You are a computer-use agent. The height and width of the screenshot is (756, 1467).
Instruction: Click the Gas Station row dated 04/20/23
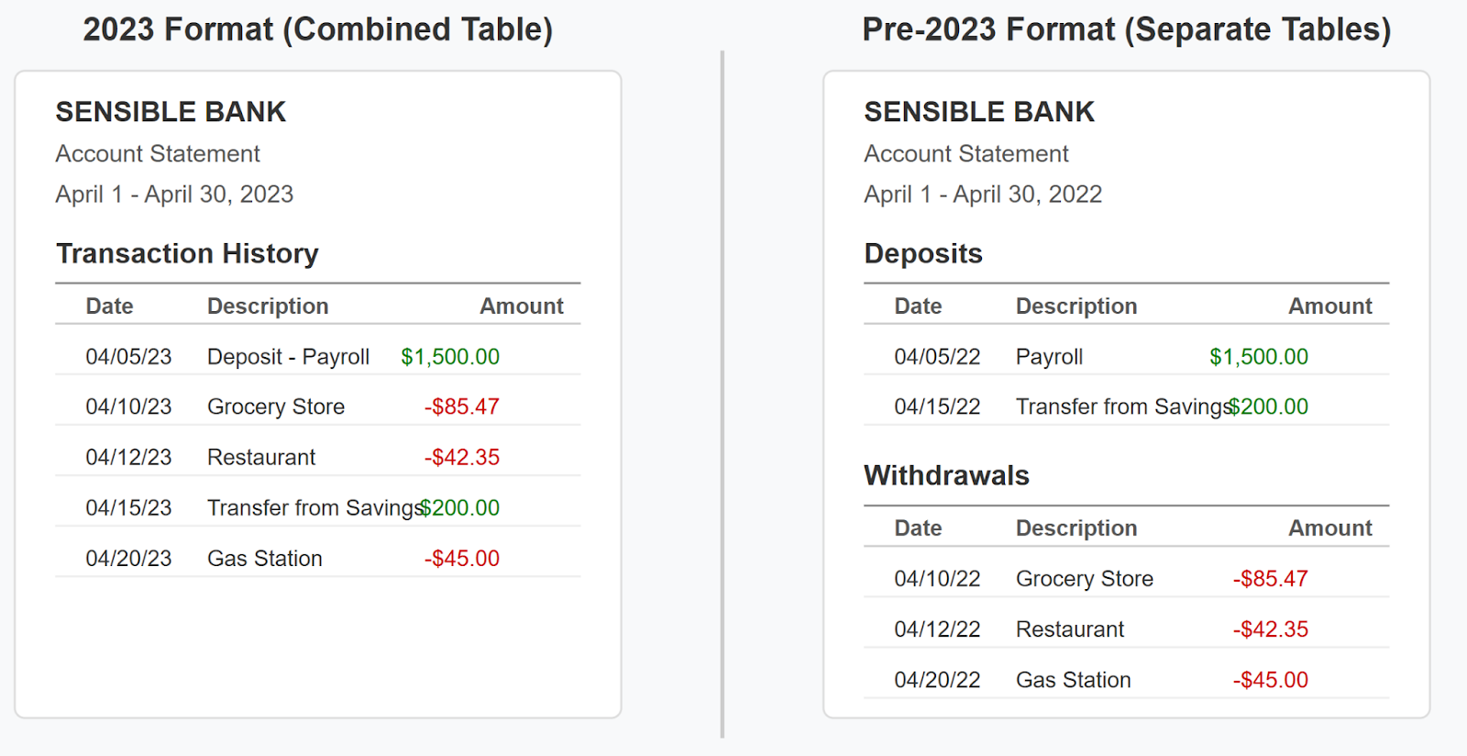point(318,558)
